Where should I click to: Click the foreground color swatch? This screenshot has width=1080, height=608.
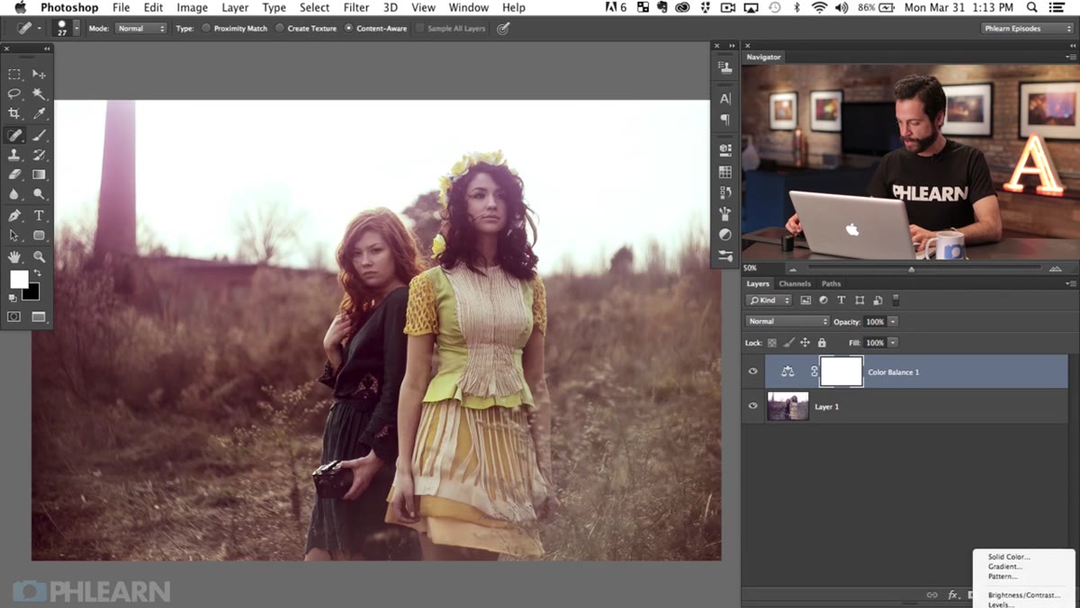[18, 279]
